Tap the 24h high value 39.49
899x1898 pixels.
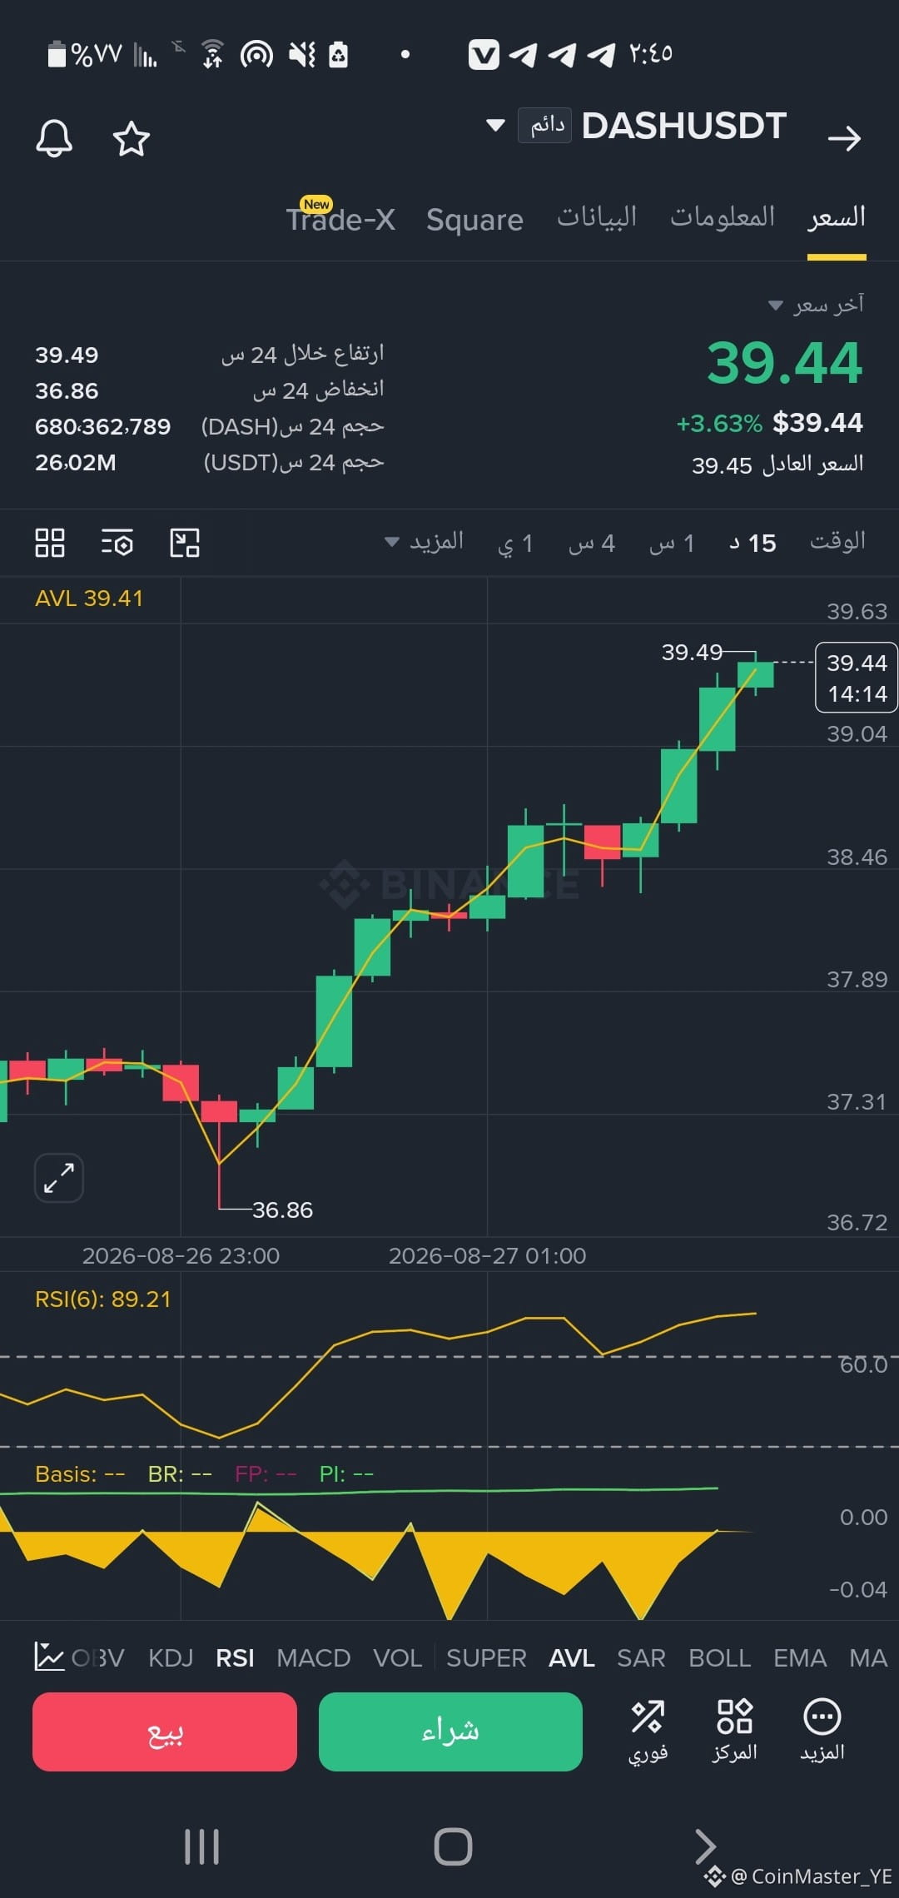point(67,355)
